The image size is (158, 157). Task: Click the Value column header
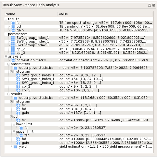105,14
